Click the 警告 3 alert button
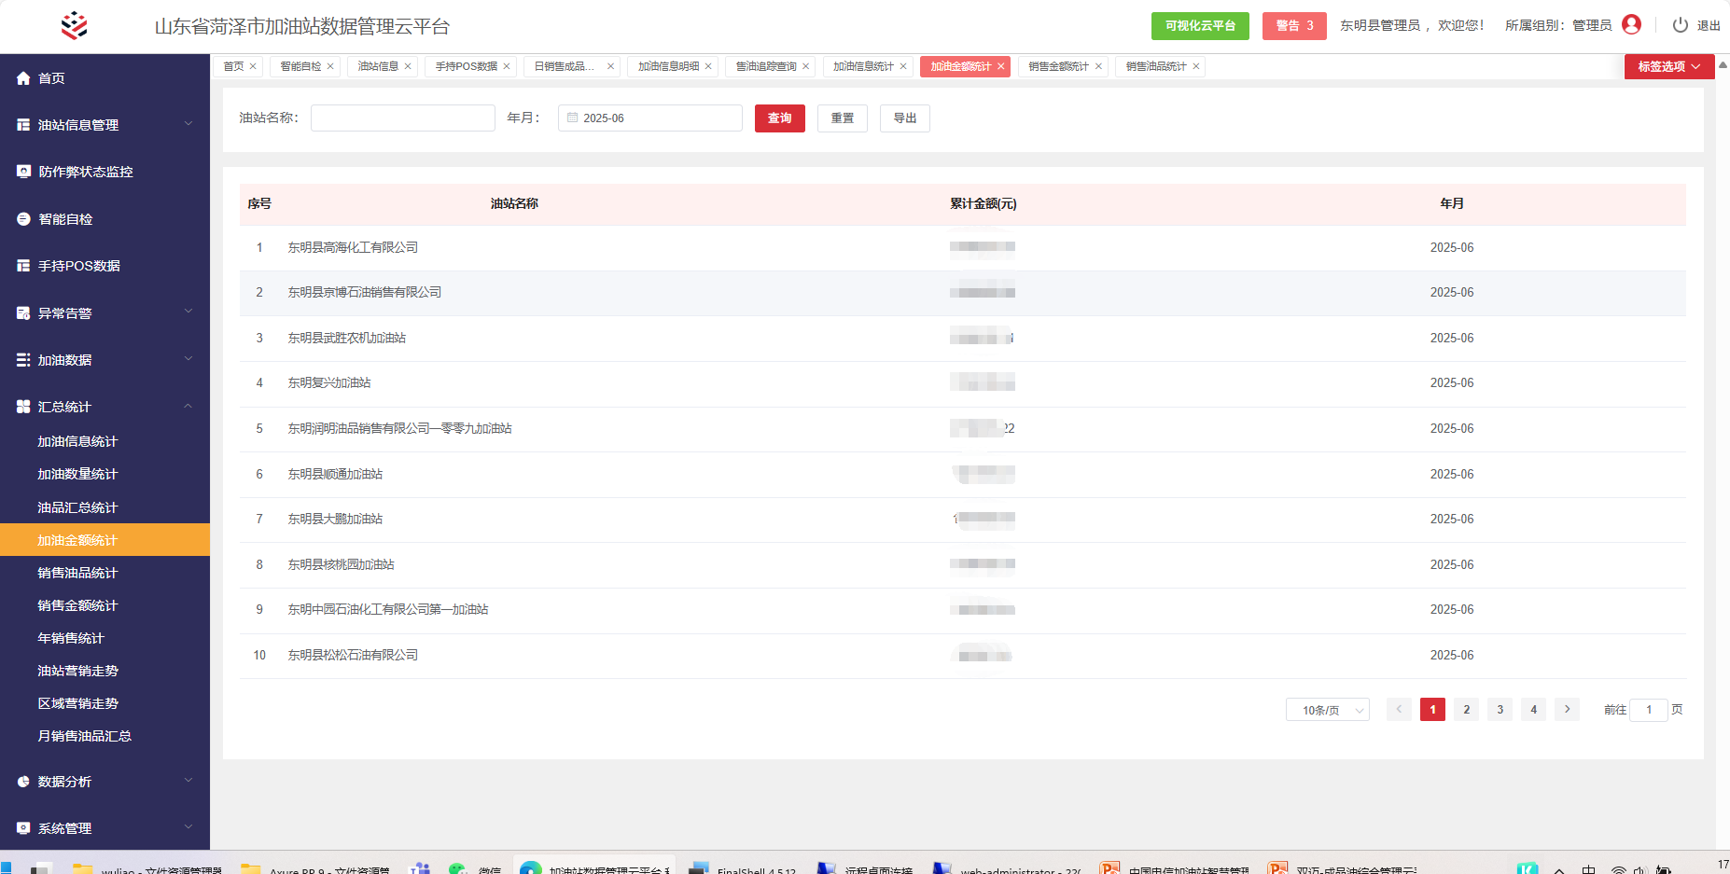Image resolution: width=1730 pixels, height=874 pixels. point(1294,25)
